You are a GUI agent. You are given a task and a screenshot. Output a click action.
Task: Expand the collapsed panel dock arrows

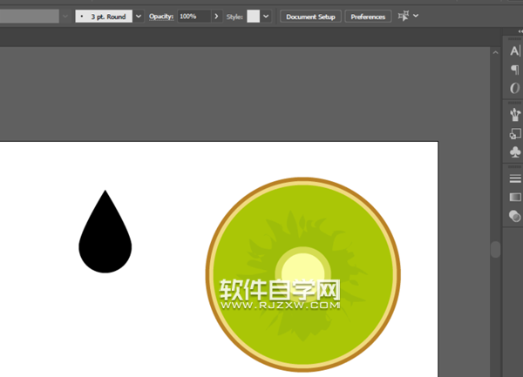pos(520,31)
